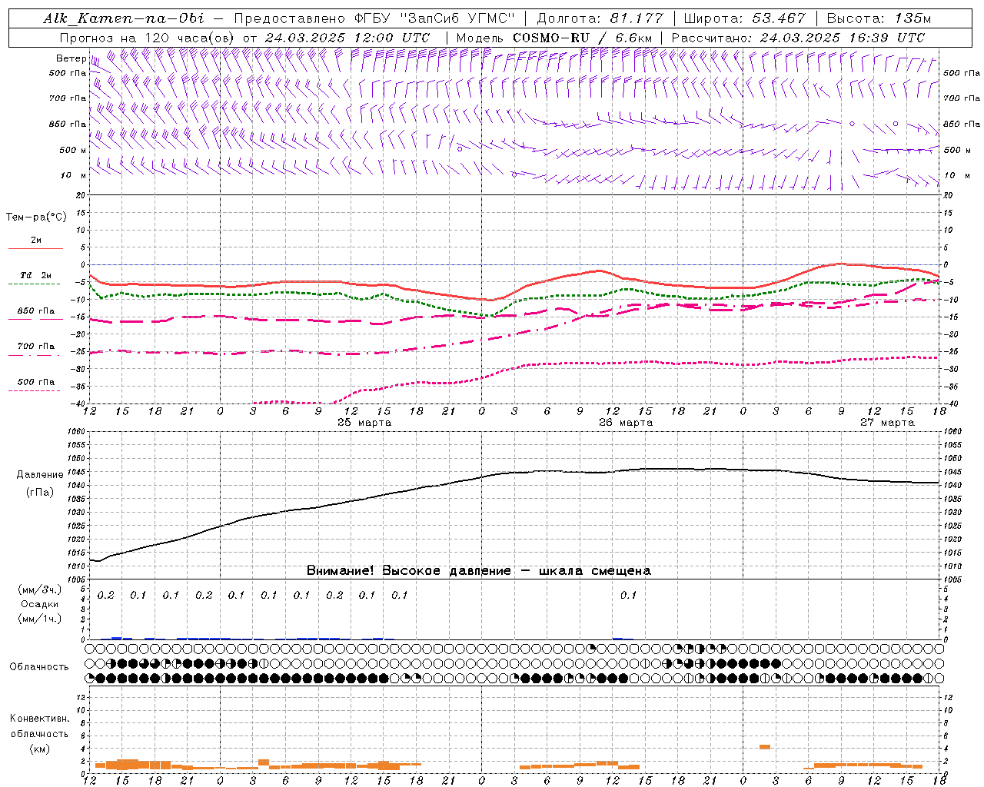Viewport: 984px width, 787px height.
Task: Click the "Облачность" cloud cover label
Action: tap(39, 667)
